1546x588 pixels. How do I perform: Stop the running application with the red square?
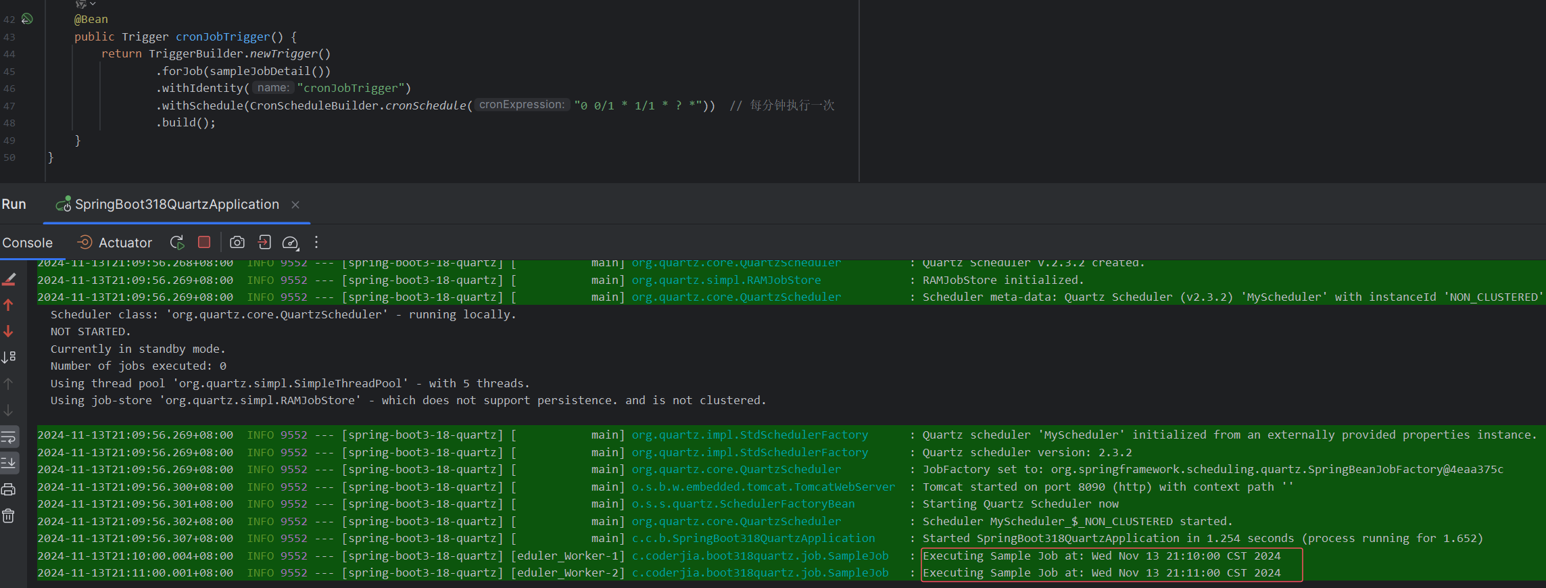[x=204, y=242]
